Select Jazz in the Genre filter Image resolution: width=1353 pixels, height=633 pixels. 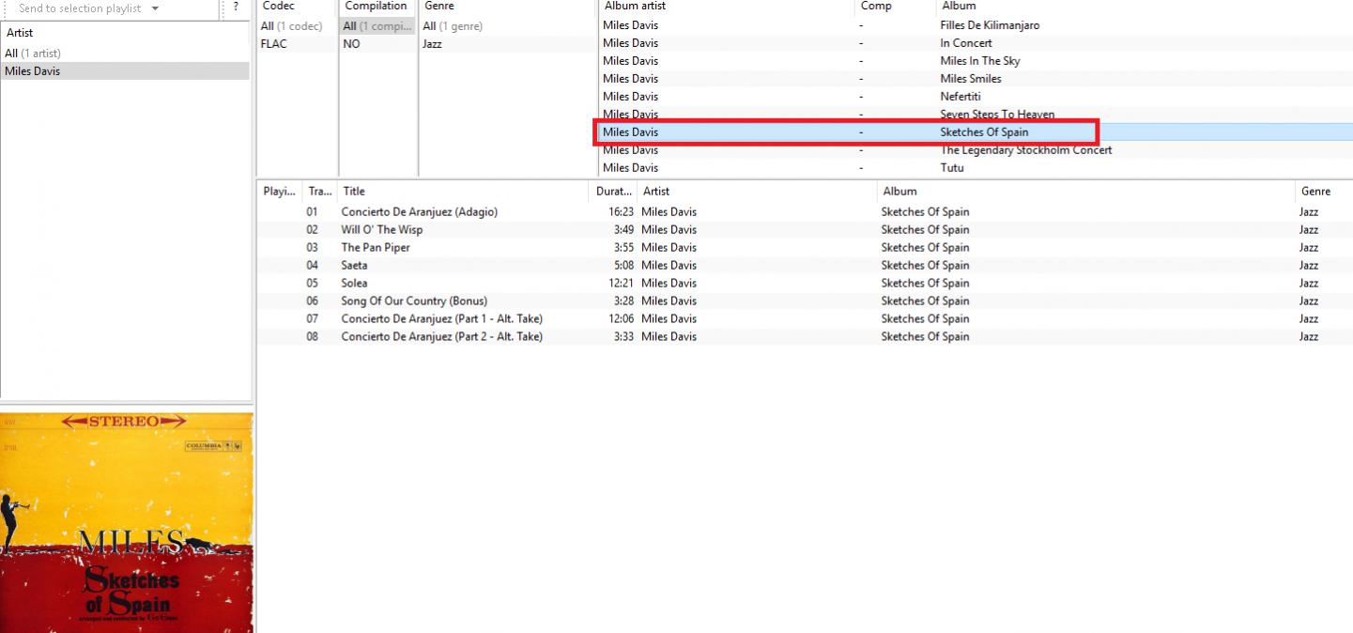433,44
